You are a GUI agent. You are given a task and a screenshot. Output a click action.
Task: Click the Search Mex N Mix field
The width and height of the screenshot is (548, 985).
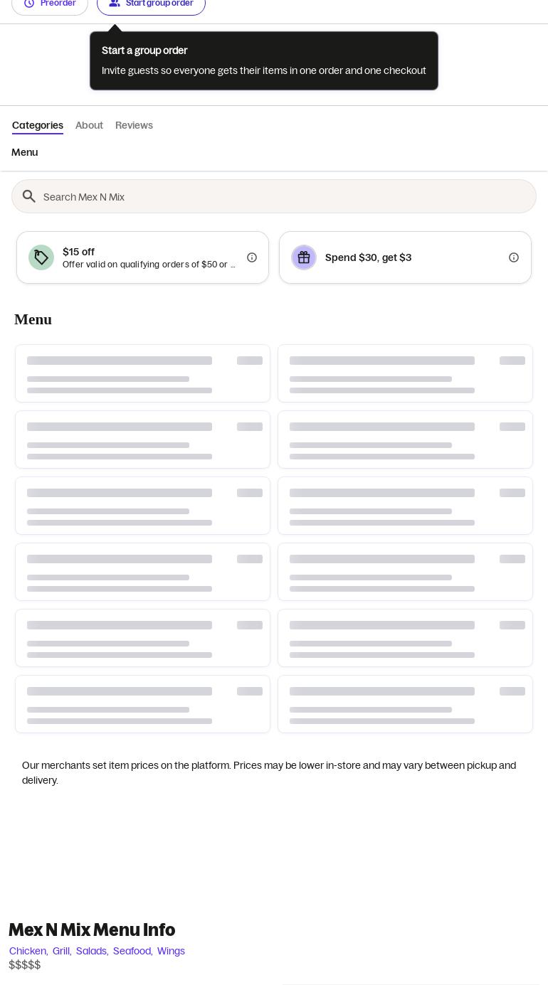coord(274,196)
